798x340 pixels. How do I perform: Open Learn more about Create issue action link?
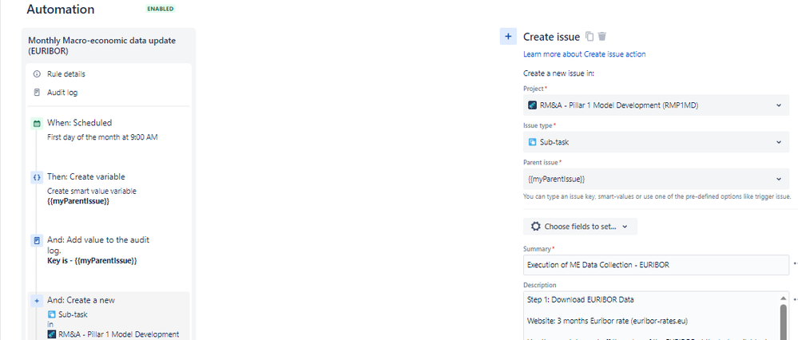[x=584, y=53]
